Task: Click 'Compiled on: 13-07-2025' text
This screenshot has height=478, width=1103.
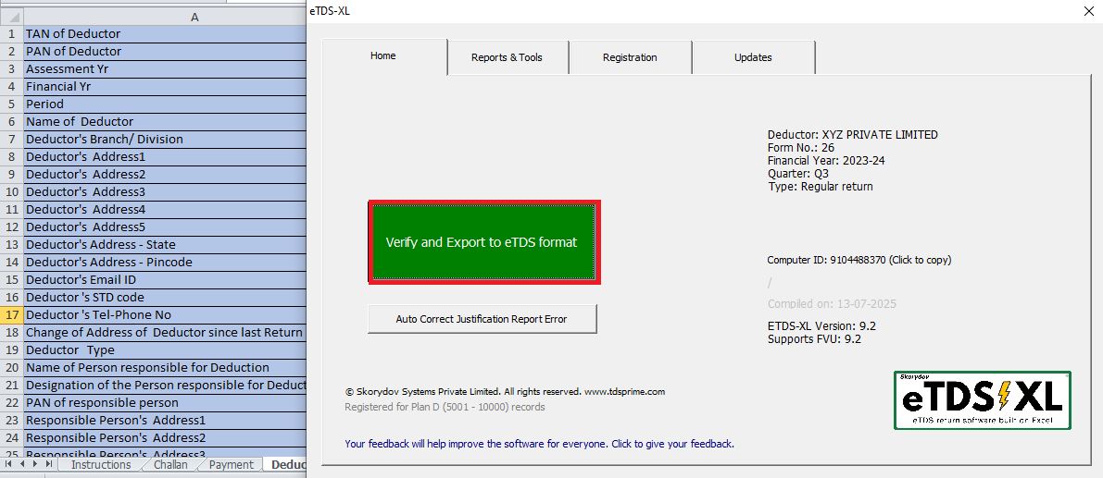Action: click(x=833, y=304)
